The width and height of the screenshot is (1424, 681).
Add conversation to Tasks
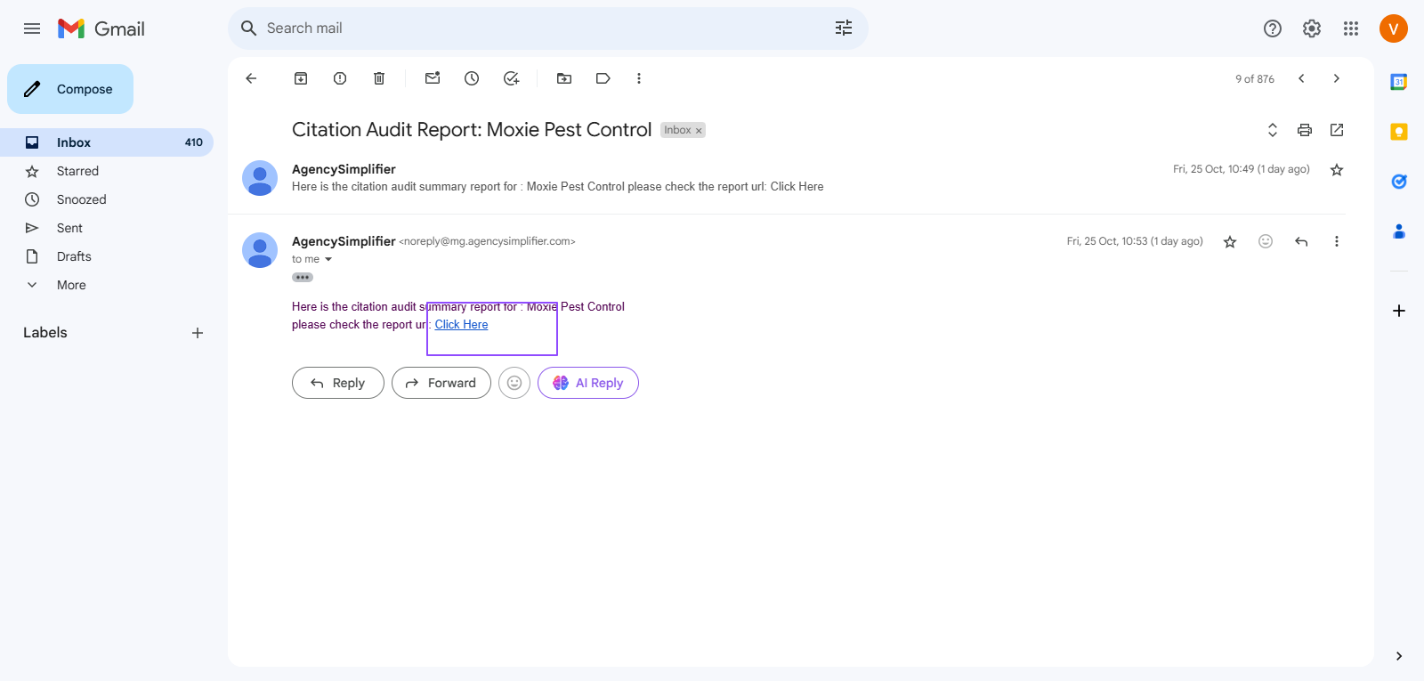[x=511, y=78]
